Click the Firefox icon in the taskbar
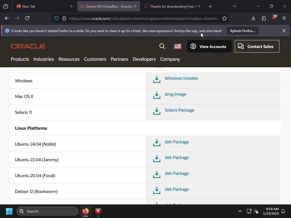The width and height of the screenshot is (291, 218). [86, 211]
